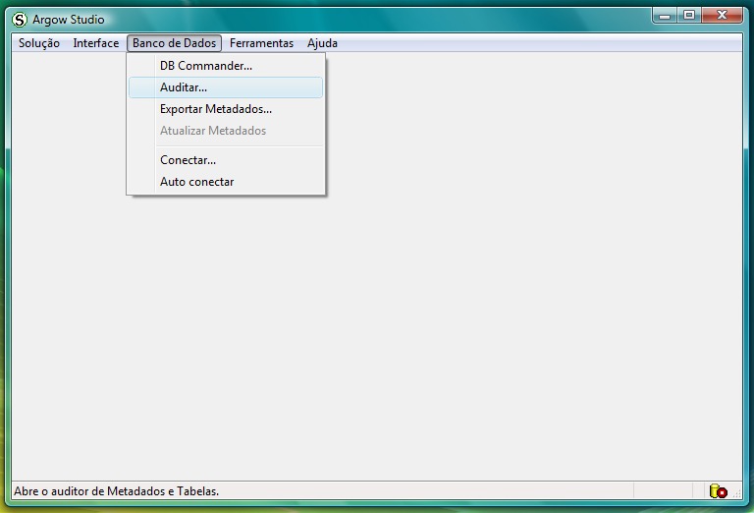
Task: Choose DB Commander... from the menu
Action: tap(226, 66)
